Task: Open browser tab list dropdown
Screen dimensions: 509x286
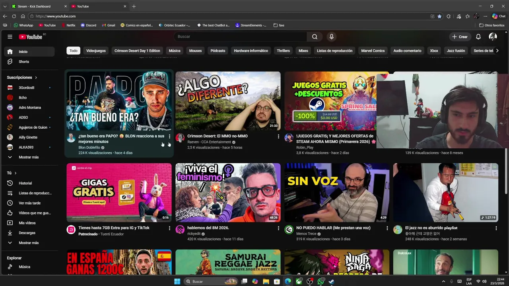Action: pyautogui.click(x=5, y=6)
